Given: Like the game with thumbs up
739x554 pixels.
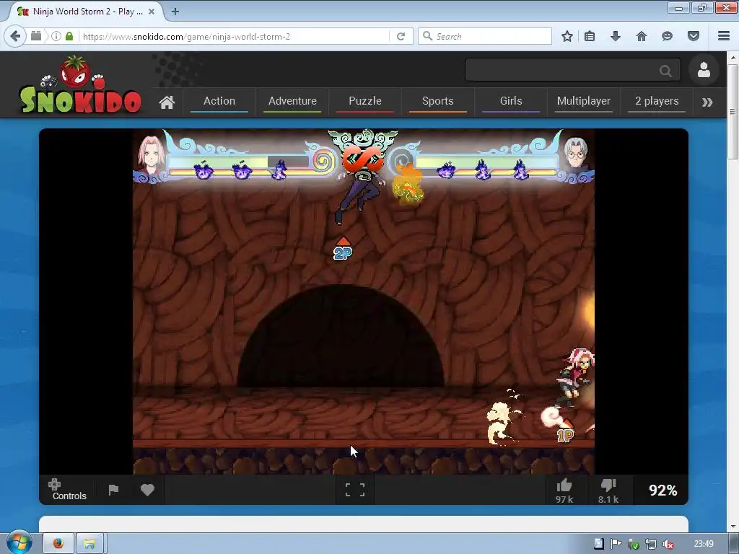Looking at the screenshot, I should 564,491.
